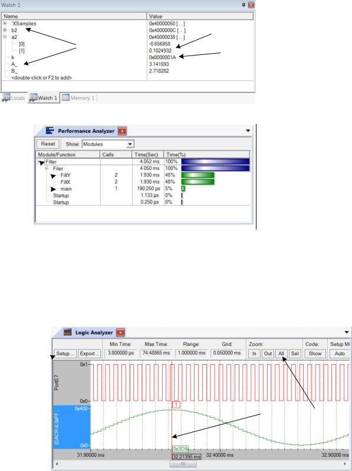Image resolution: width=352 pixels, height=471 pixels.
Task: Select the FiltX function row
Action: (x=143, y=182)
